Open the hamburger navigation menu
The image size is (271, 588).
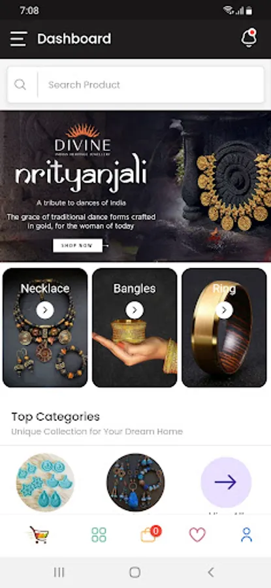coord(18,39)
